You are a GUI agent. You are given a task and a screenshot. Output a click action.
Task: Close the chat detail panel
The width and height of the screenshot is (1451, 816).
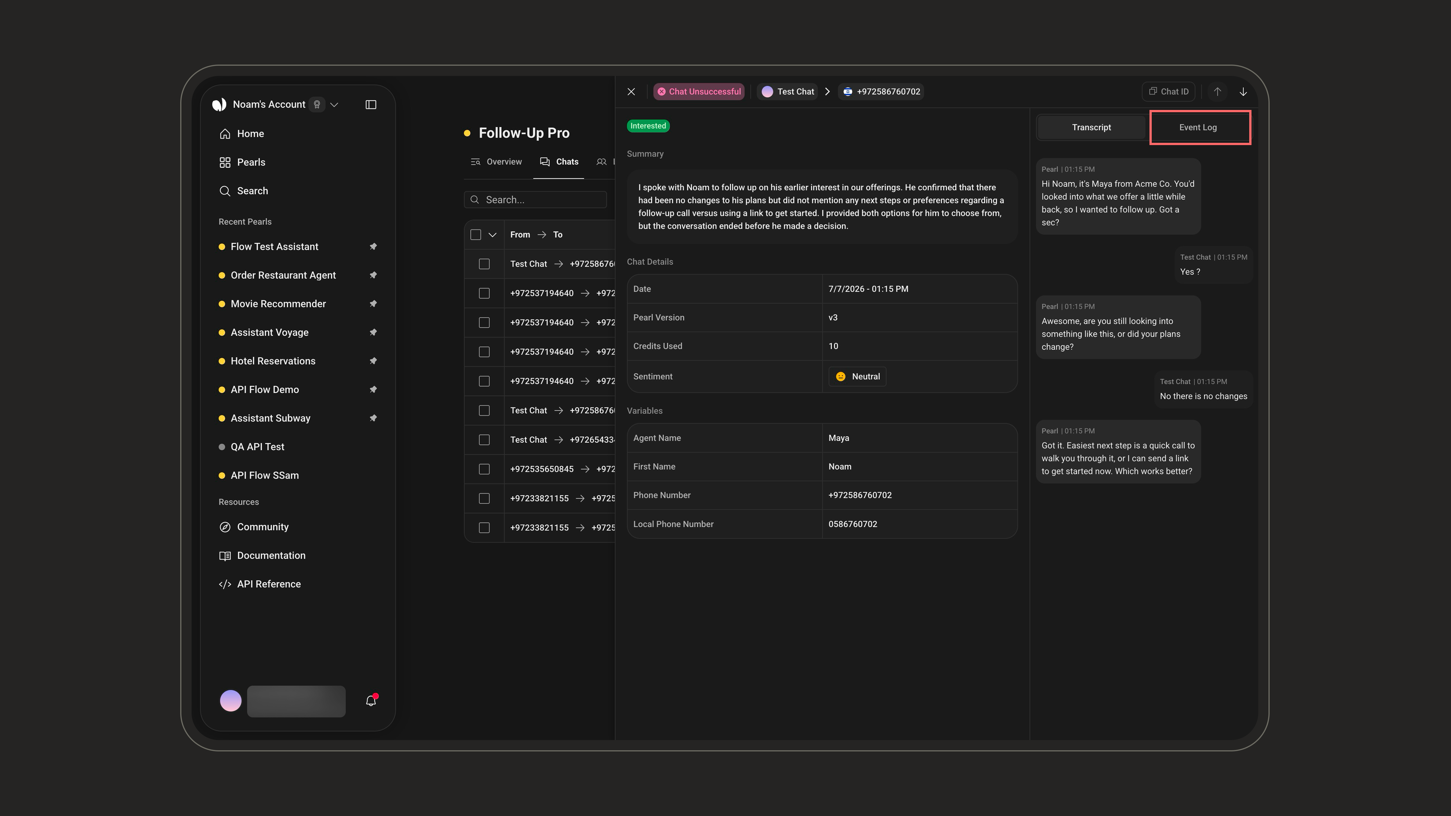coord(631,92)
